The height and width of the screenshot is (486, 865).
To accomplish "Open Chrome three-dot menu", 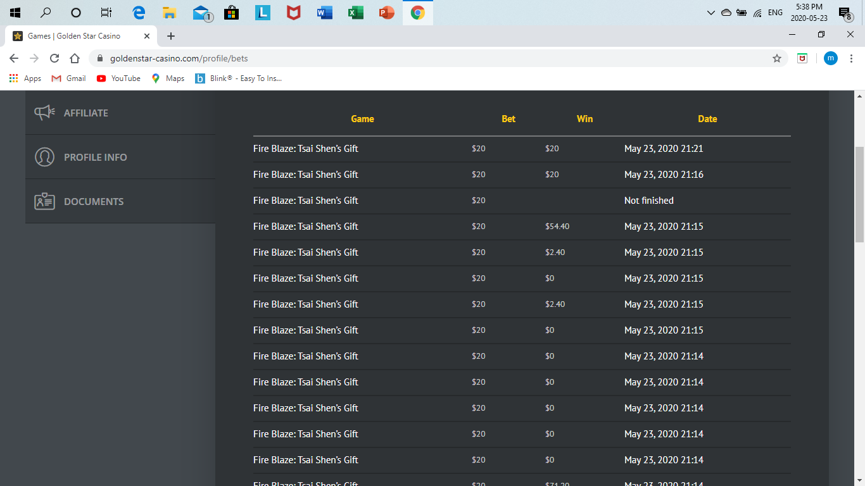I will point(851,58).
